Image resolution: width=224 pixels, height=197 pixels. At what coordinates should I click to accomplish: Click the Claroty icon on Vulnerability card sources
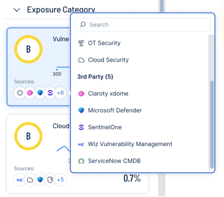30,93
